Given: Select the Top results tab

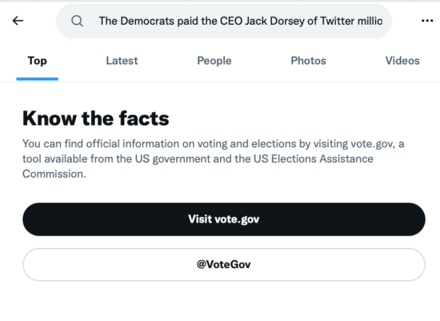Looking at the screenshot, I should (37, 61).
